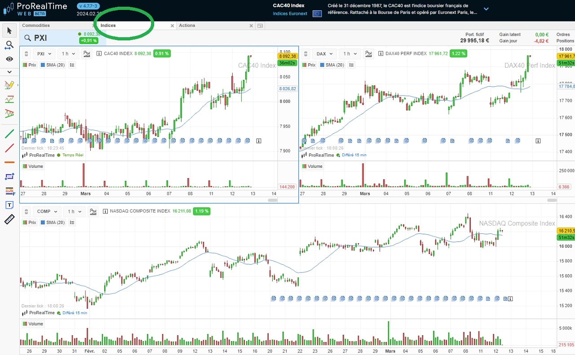
Task: Open the layout icon after Actions tab
Action: (x=260, y=26)
